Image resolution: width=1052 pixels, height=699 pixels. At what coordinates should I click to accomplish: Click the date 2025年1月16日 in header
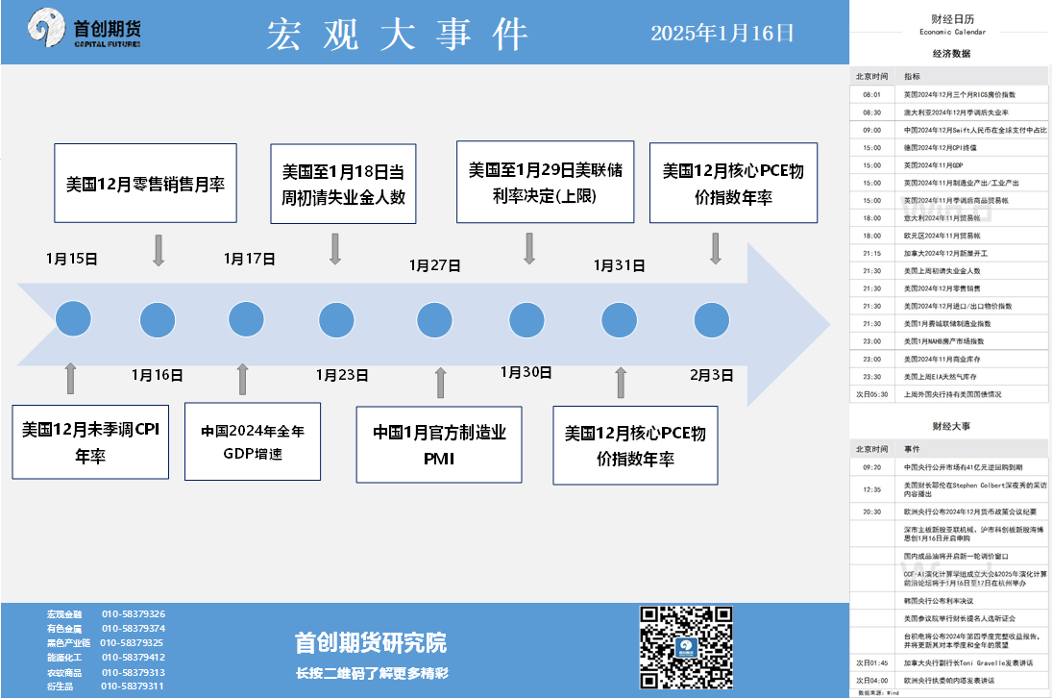tap(722, 33)
